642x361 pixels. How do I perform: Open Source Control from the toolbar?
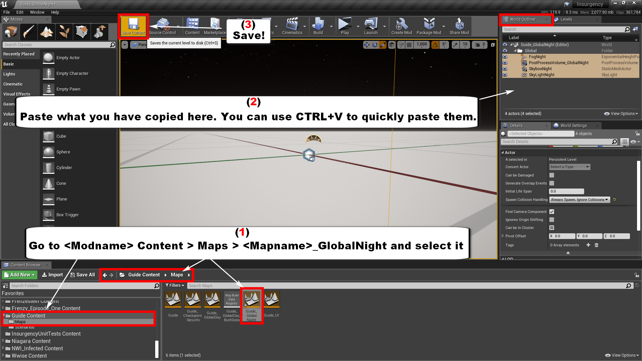coord(163,26)
